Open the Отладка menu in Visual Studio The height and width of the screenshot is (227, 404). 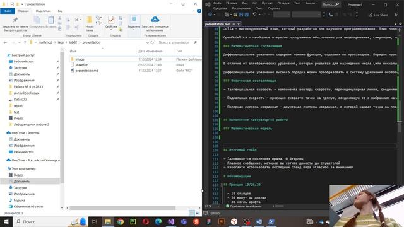283,3
